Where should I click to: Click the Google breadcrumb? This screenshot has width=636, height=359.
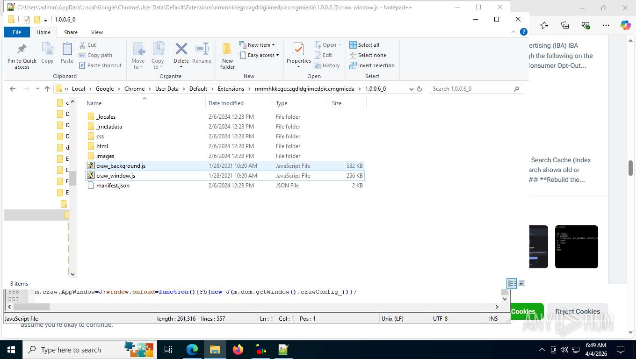(105, 89)
